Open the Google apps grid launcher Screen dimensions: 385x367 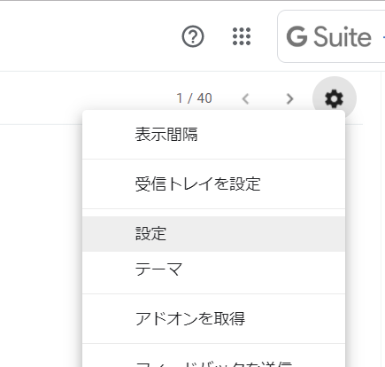coord(242,36)
